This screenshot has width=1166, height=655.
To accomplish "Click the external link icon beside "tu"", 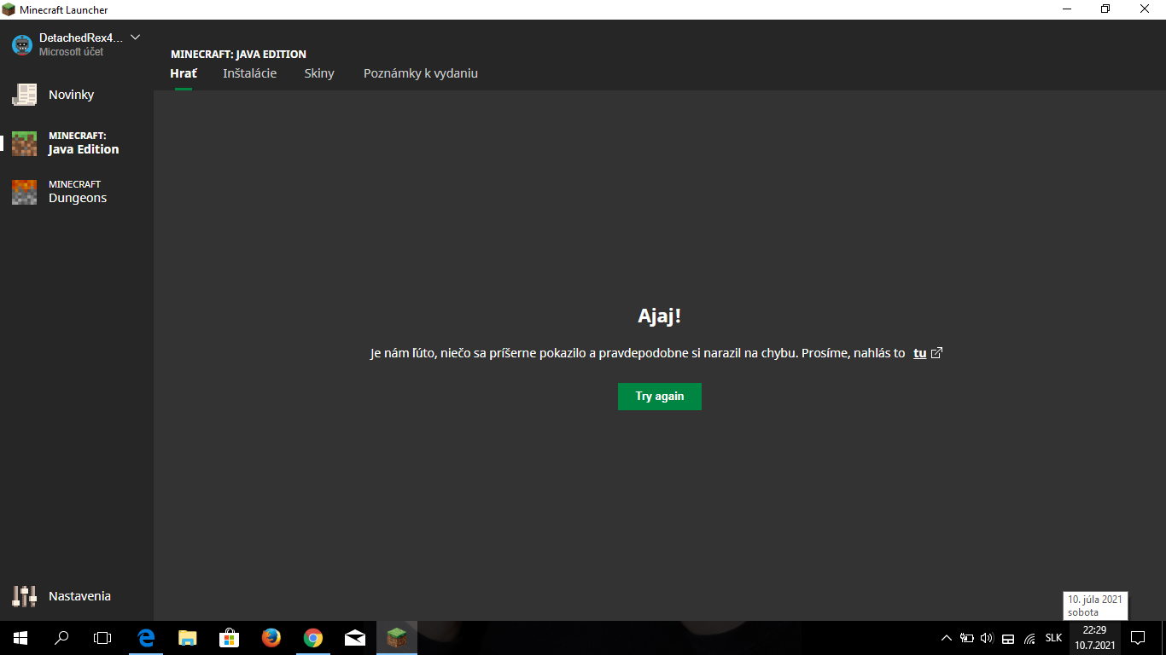I will point(936,353).
